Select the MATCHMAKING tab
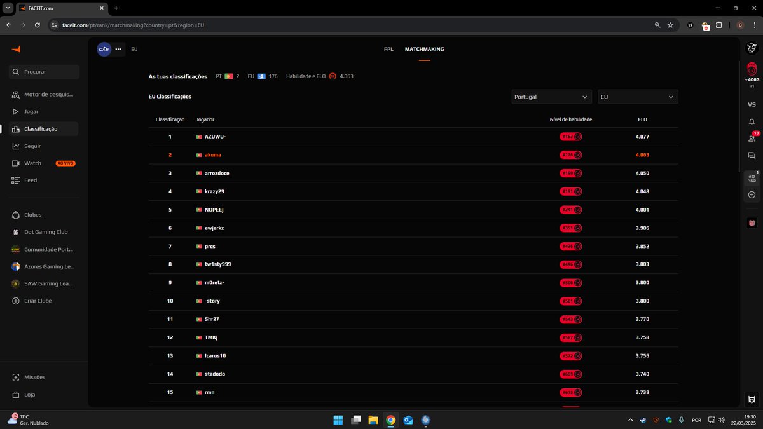Screen dimensions: 763x429 click(424, 49)
